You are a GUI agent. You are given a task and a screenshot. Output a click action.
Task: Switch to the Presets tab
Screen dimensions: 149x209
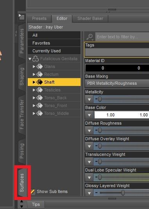tap(39, 18)
